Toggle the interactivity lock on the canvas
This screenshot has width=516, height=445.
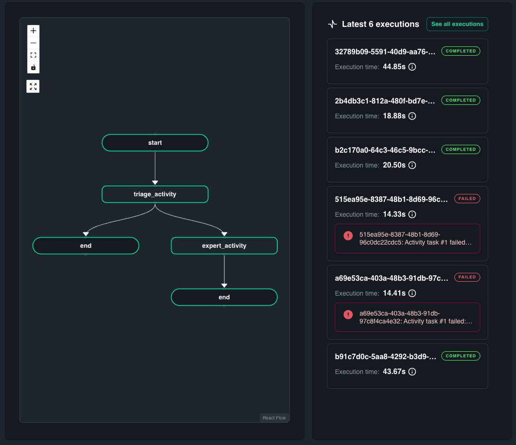click(33, 67)
